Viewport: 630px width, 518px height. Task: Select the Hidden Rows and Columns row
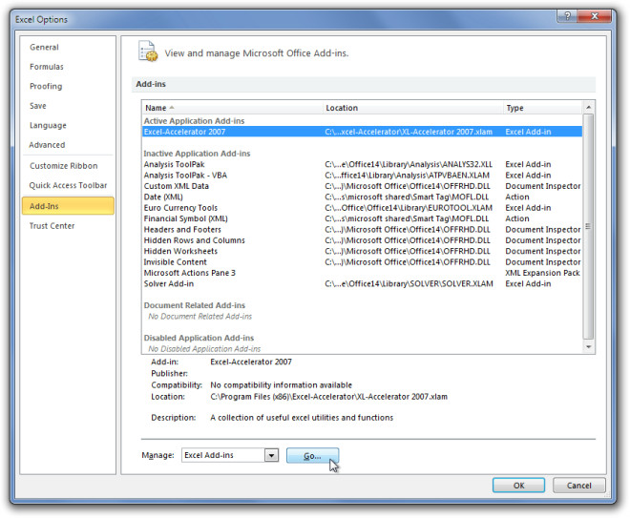tap(362, 240)
